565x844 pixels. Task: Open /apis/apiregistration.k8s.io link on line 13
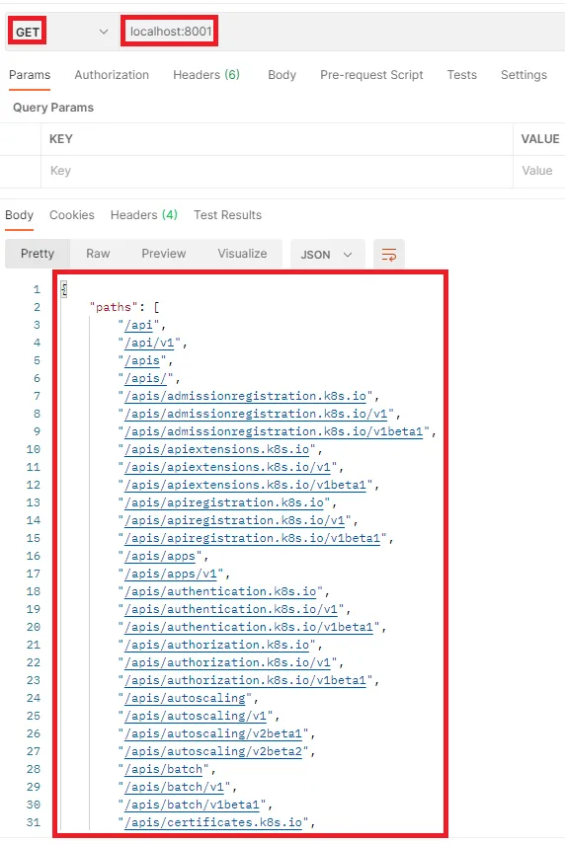point(224,502)
